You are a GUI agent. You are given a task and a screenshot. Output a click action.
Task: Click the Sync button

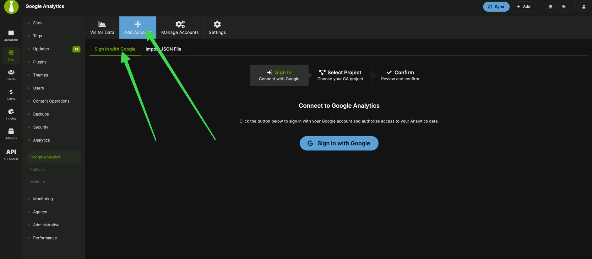(x=496, y=7)
